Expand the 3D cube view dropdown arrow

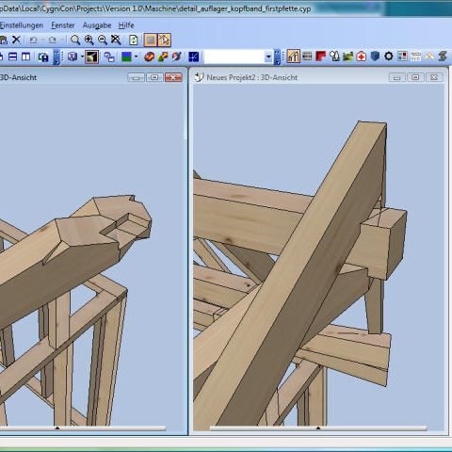click(x=82, y=56)
